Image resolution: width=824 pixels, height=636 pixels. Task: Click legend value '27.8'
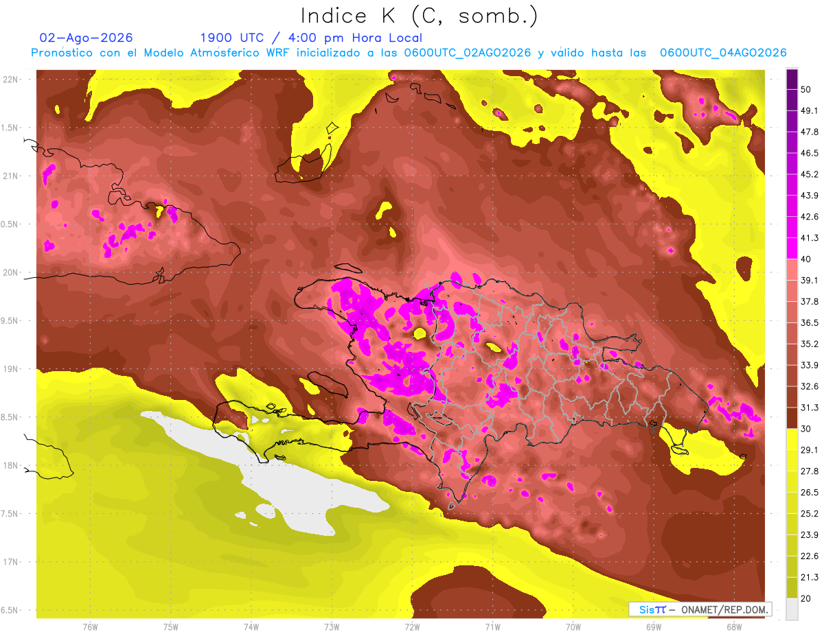(809, 471)
